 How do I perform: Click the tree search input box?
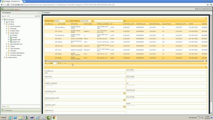pyautogui.click(x=22, y=16)
